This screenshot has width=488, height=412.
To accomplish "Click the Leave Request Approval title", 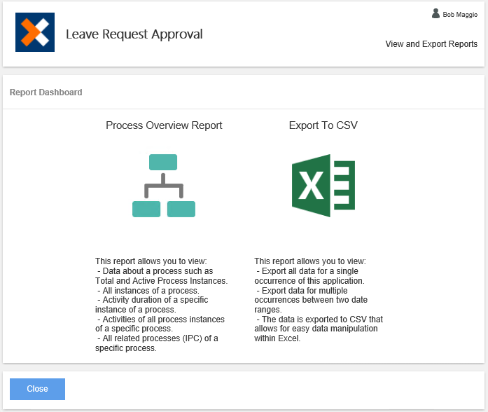I will (x=134, y=34).
